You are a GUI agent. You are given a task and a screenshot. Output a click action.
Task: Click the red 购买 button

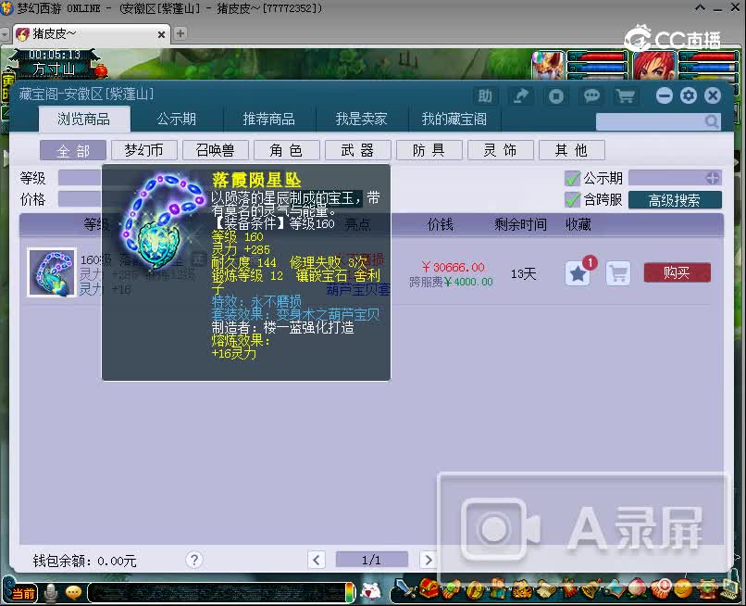point(677,273)
